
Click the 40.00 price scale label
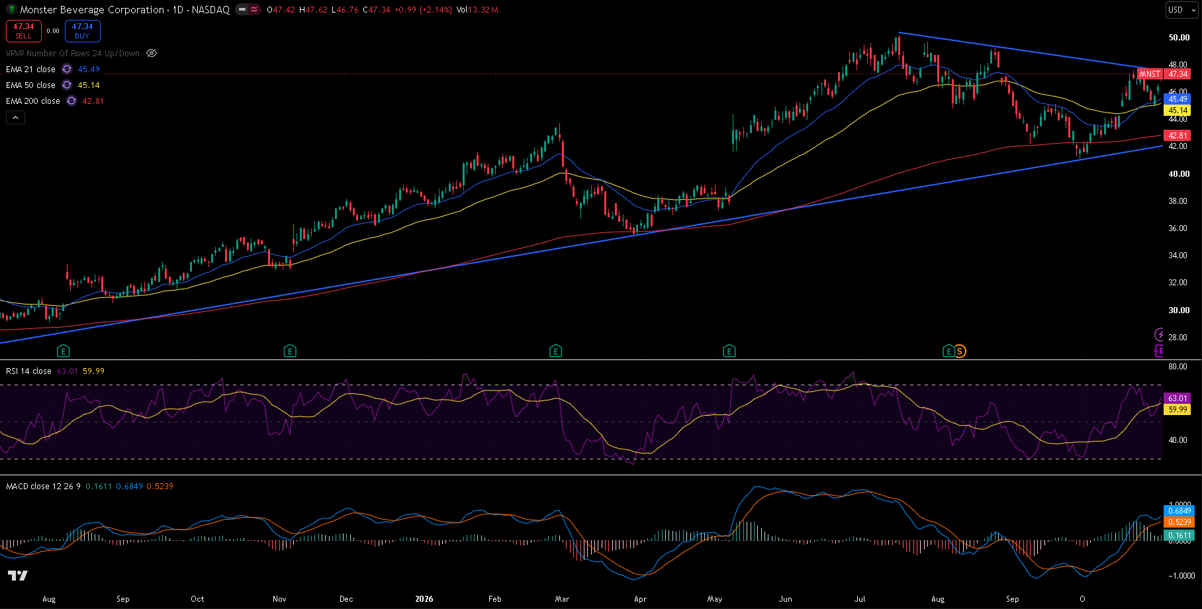1179,174
